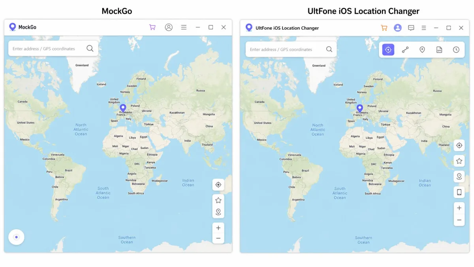The height and width of the screenshot is (267, 474).
Task: Click the purple location pin on UltFone map
Action: pyautogui.click(x=359, y=109)
